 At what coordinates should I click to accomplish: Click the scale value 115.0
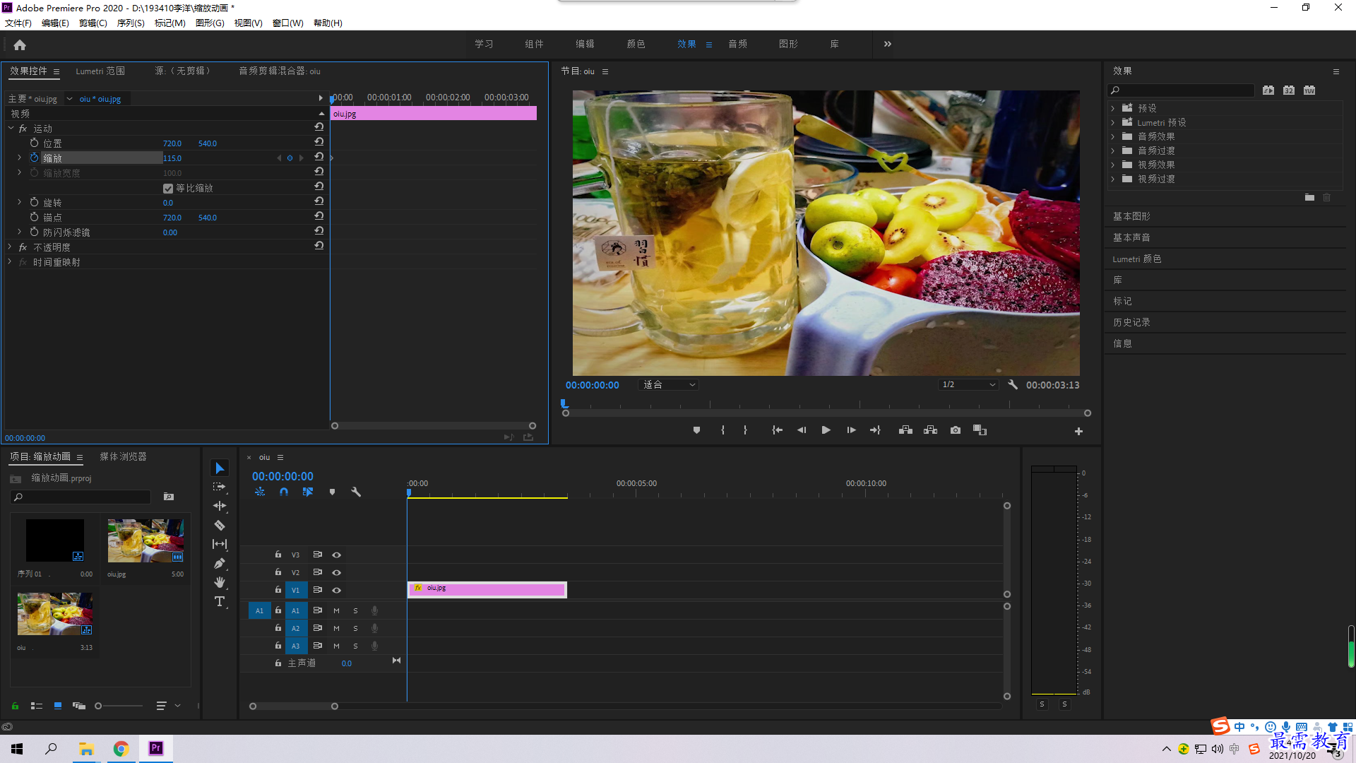(x=172, y=158)
